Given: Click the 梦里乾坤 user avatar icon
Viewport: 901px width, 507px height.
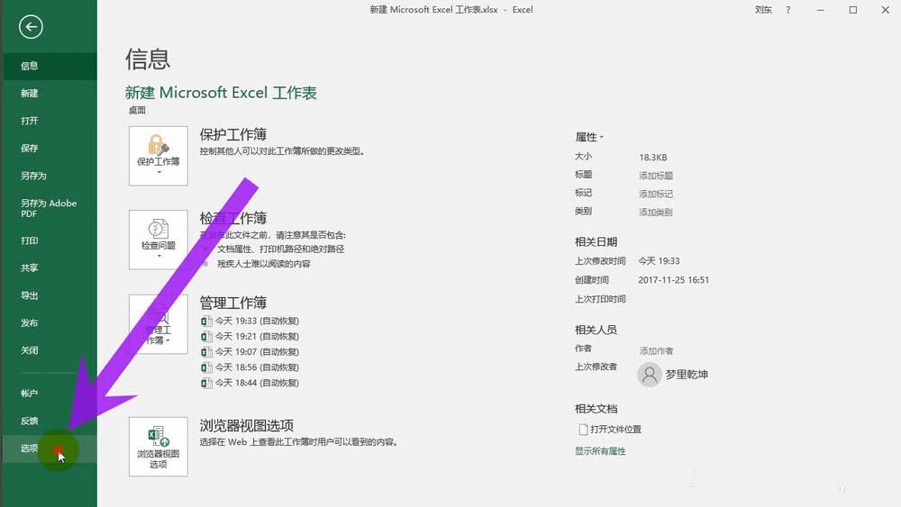Looking at the screenshot, I should [650, 375].
